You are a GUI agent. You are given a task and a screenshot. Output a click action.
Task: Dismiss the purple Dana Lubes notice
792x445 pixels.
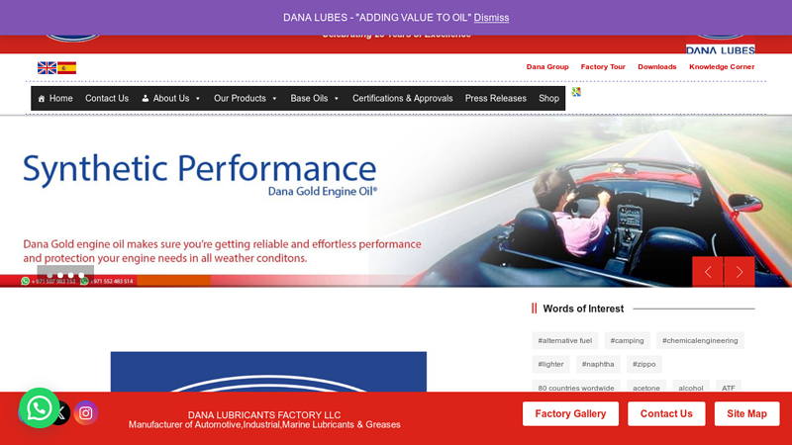(491, 18)
